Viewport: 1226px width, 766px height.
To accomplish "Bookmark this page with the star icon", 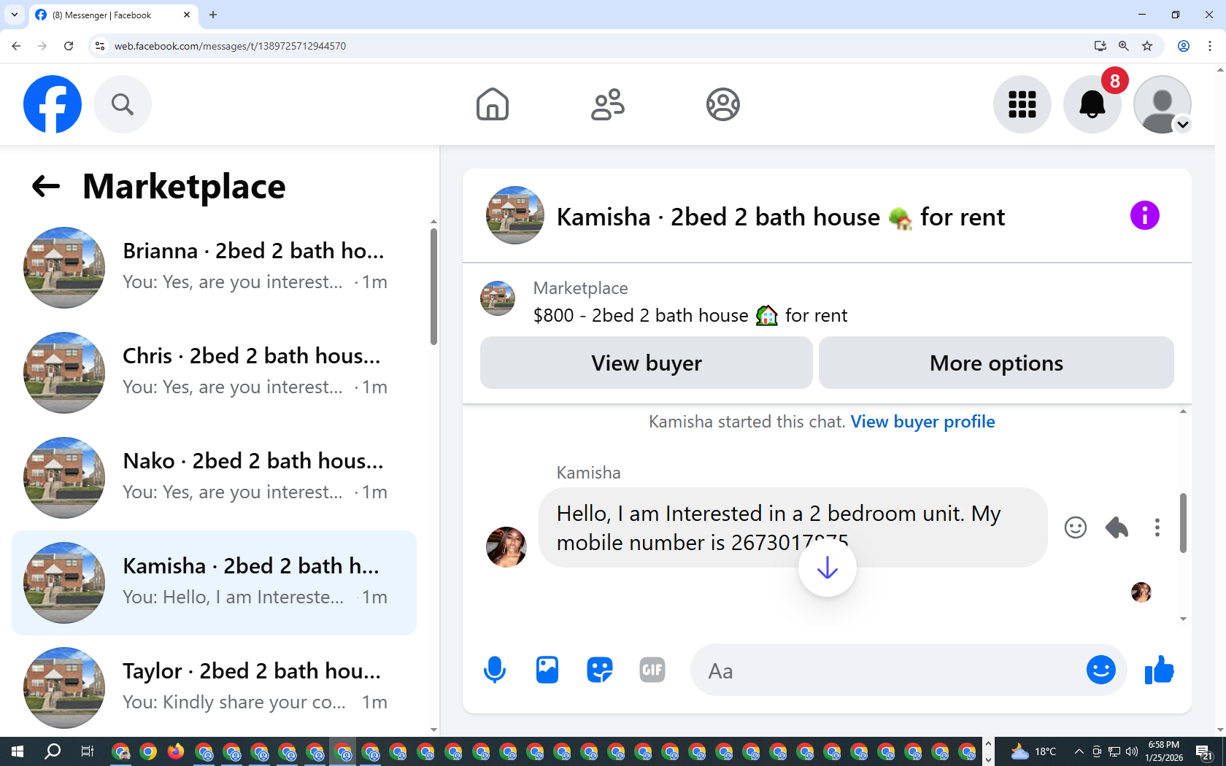I will [x=1148, y=46].
